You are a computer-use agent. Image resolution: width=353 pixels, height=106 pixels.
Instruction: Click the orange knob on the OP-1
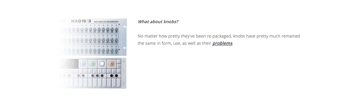111,64
